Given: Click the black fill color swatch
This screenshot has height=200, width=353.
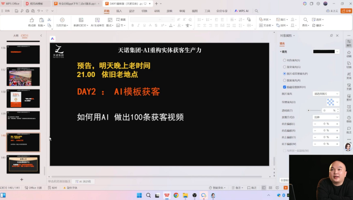Looking at the screenshot, I should 324,52.
